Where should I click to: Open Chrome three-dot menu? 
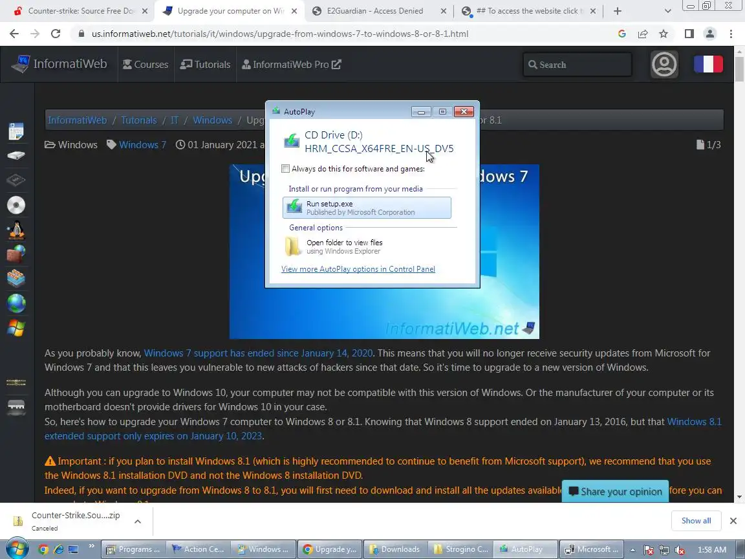tap(731, 34)
